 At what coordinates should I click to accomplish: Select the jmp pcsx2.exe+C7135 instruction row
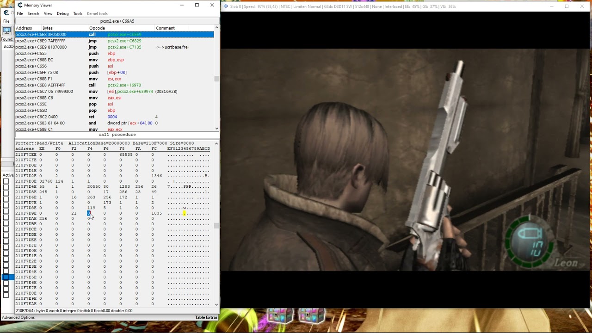(114, 47)
